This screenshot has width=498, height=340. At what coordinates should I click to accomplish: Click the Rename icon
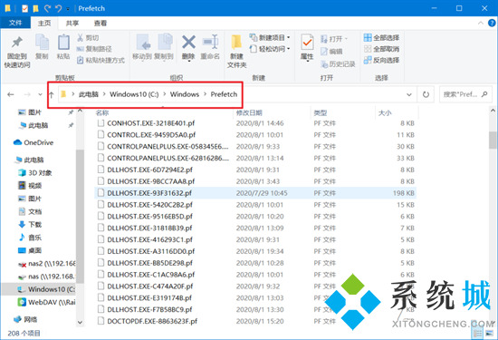210,43
